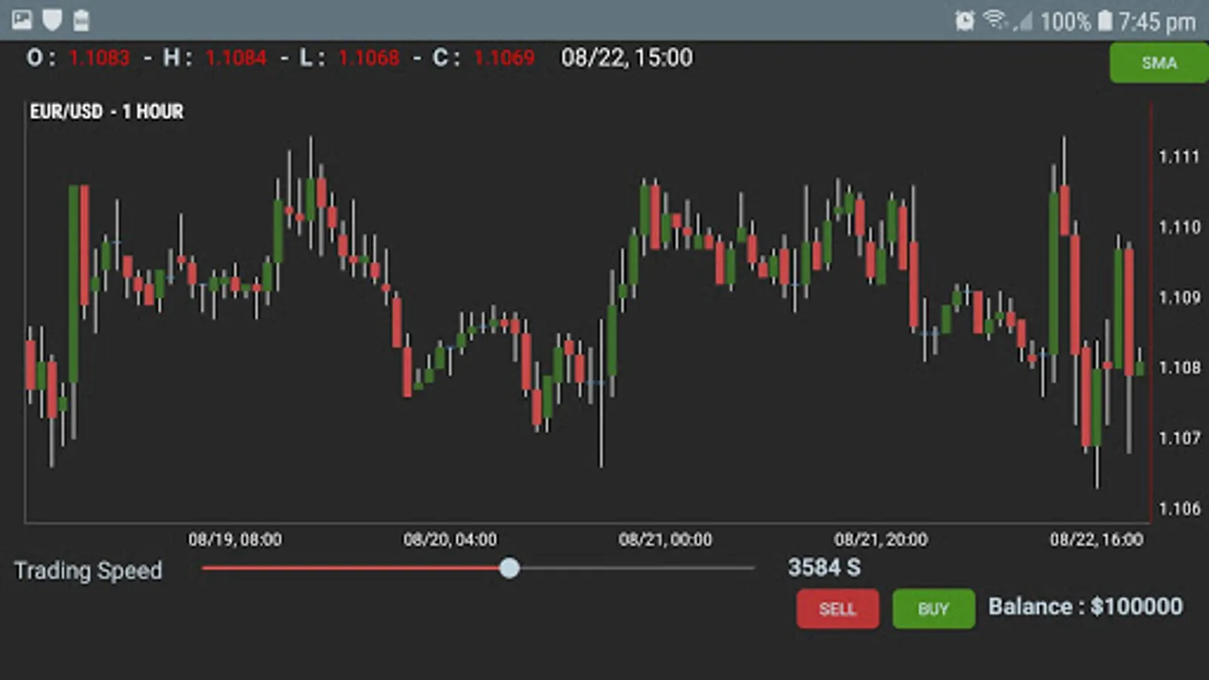
Task: Tap the 08/20, 04:00 time axis label
Action: pyautogui.click(x=450, y=539)
